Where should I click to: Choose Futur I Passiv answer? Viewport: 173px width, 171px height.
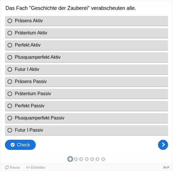[x=86, y=130]
